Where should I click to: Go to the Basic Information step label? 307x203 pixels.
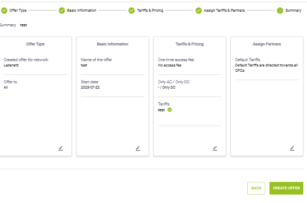point(82,11)
